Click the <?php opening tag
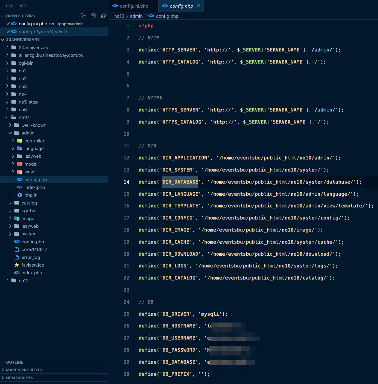Screen dimensions: 378x384 point(146,26)
